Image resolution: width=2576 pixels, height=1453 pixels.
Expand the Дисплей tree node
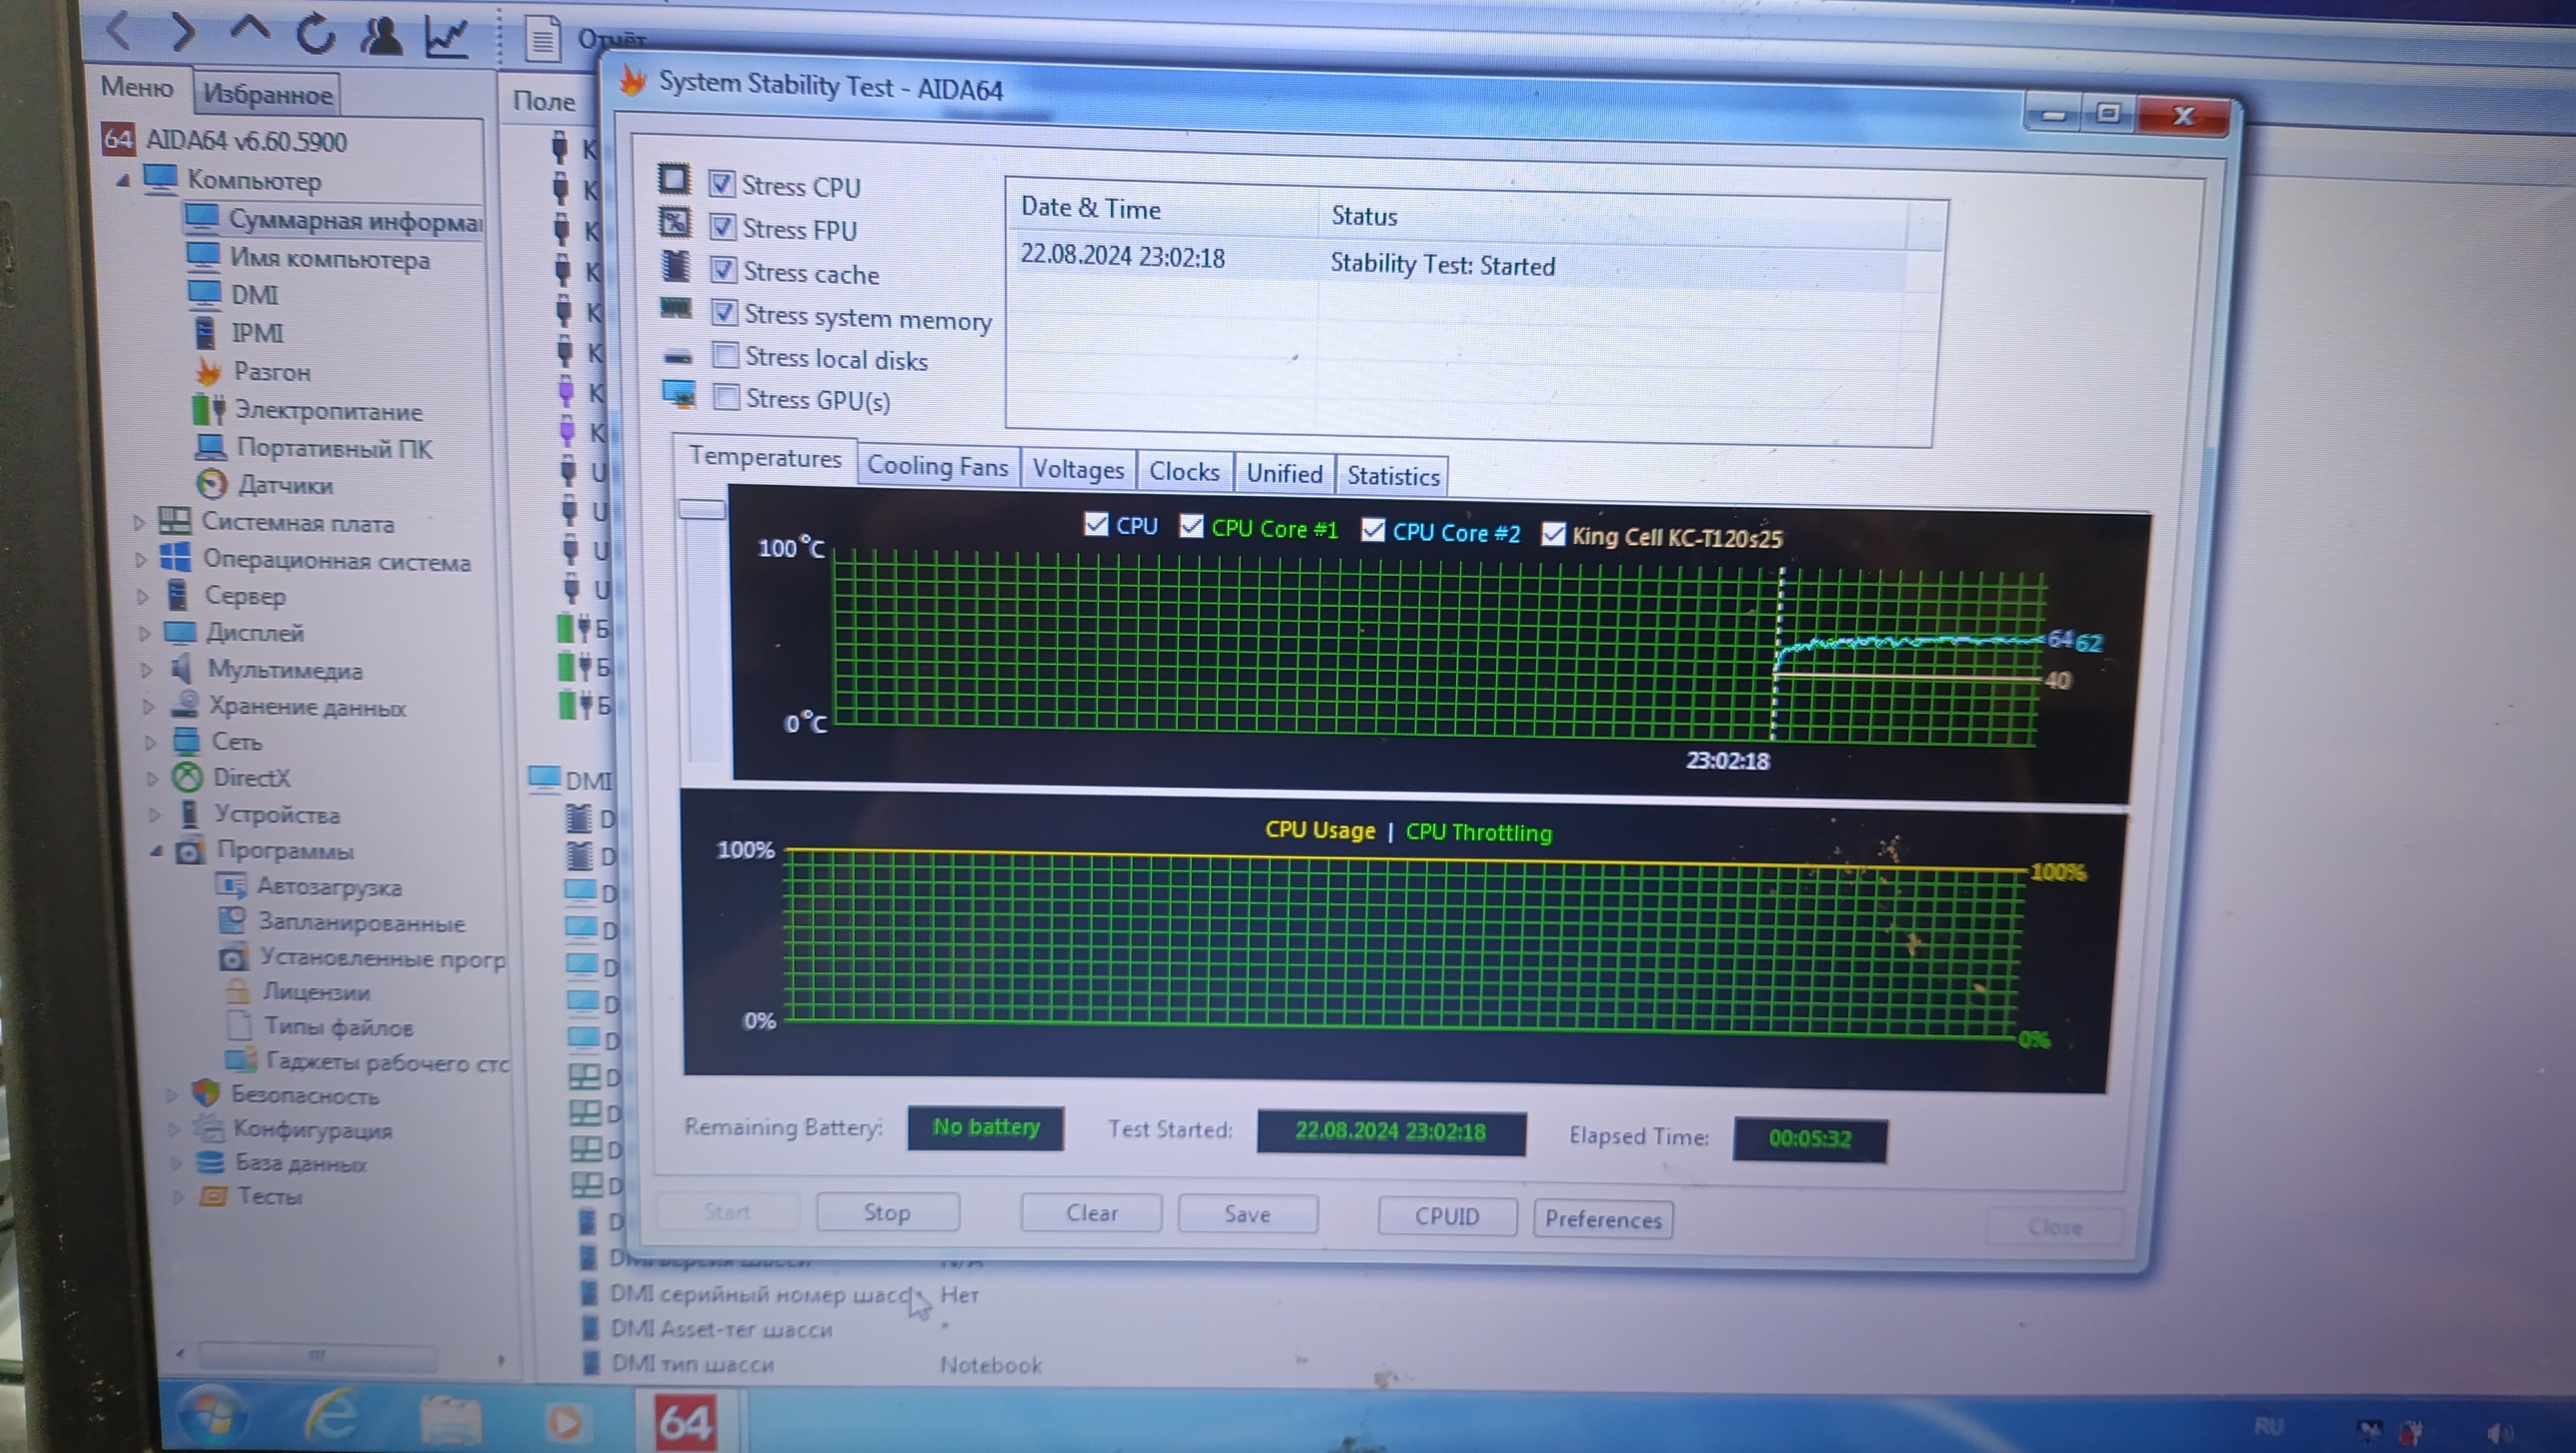[x=145, y=633]
